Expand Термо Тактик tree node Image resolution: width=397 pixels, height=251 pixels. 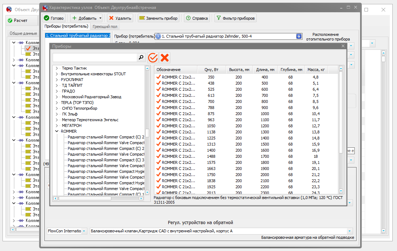click(x=57, y=68)
